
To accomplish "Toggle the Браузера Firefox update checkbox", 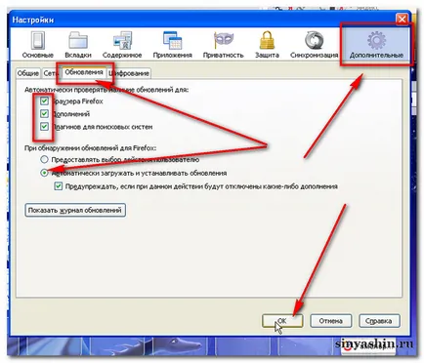I will [x=44, y=101].
